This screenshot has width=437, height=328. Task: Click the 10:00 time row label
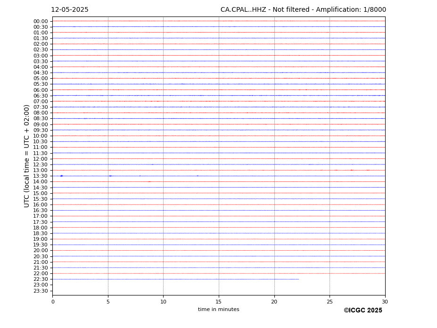point(41,136)
